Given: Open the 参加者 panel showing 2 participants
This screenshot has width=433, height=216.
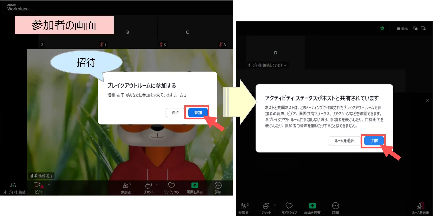Looking at the screenshot, I should [243, 208].
